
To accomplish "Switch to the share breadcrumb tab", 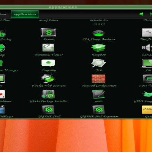I will point(3,14).
